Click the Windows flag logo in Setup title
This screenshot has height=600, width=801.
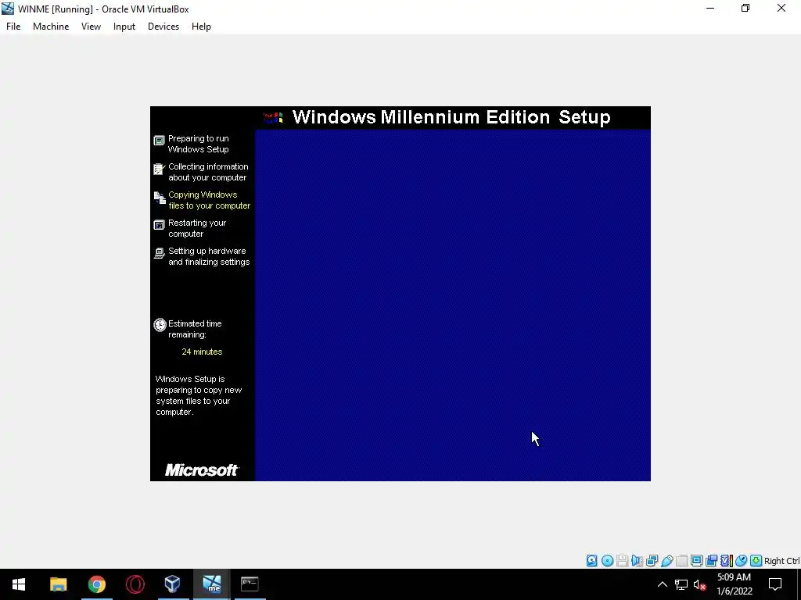(x=273, y=118)
